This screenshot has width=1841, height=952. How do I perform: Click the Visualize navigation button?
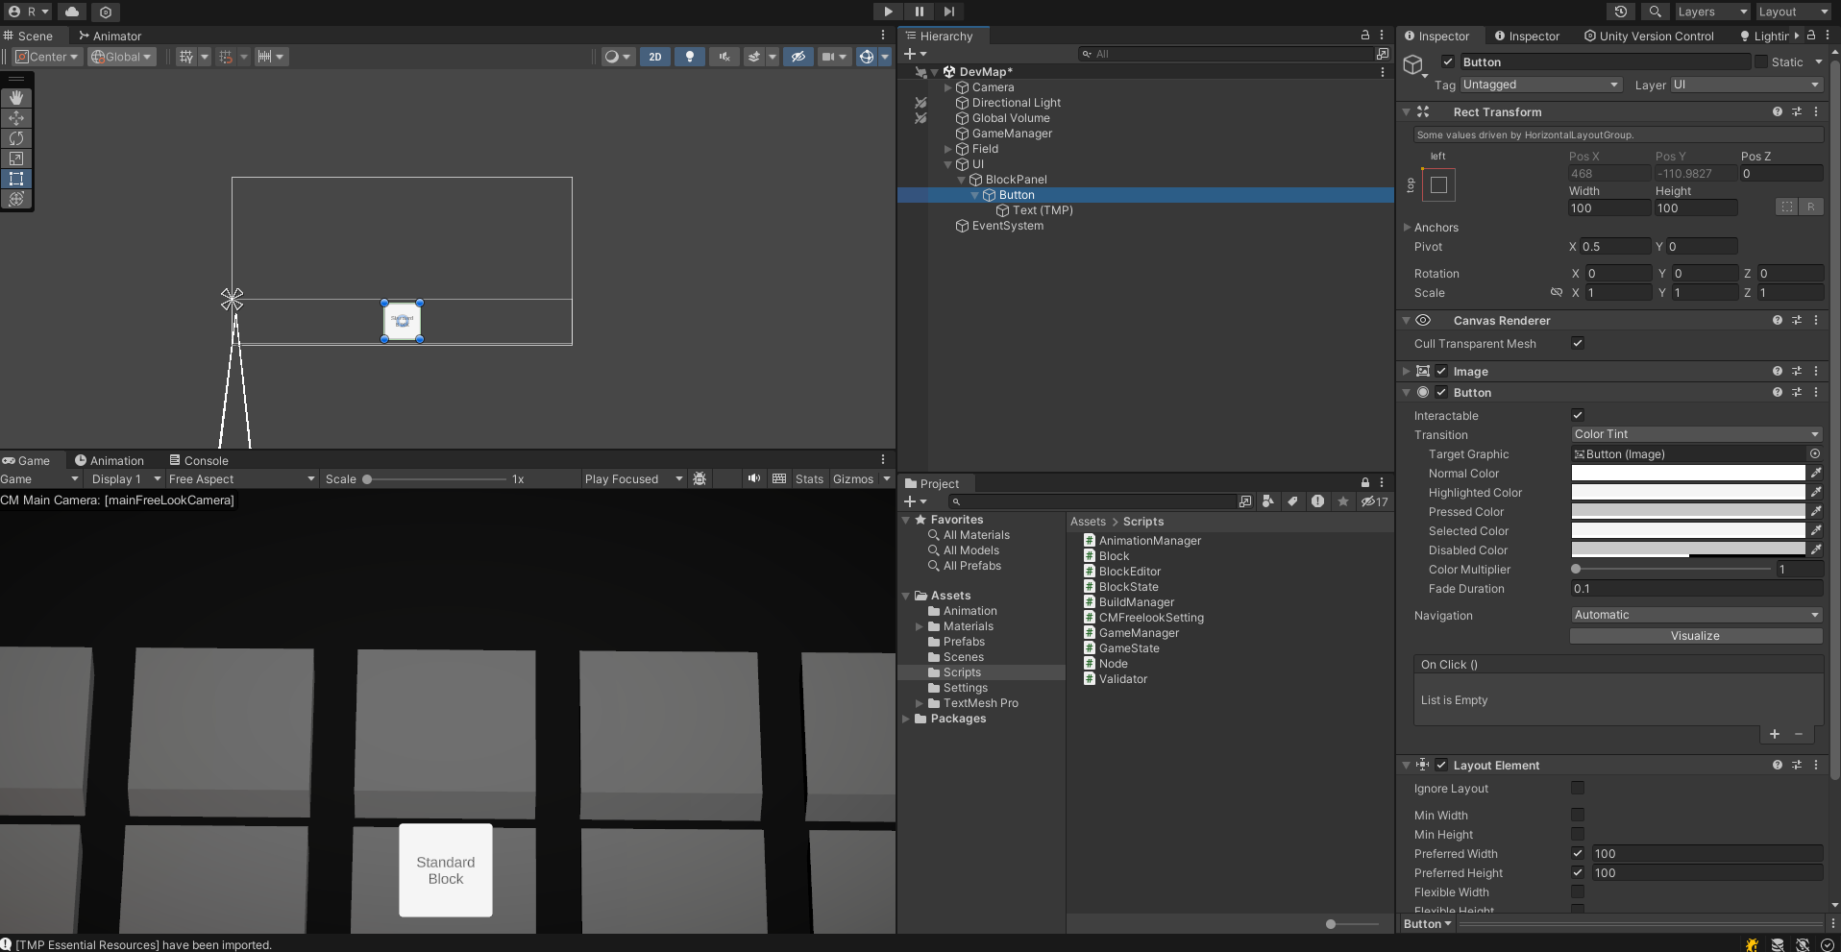(x=1696, y=636)
